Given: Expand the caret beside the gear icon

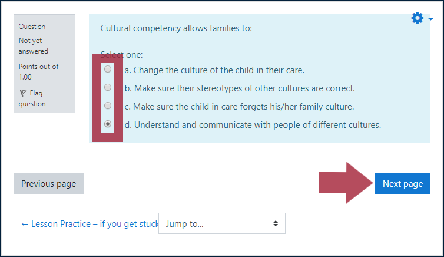Looking at the screenshot, I should click(x=430, y=19).
